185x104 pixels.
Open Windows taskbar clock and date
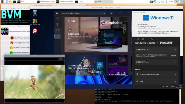[178, 87]
